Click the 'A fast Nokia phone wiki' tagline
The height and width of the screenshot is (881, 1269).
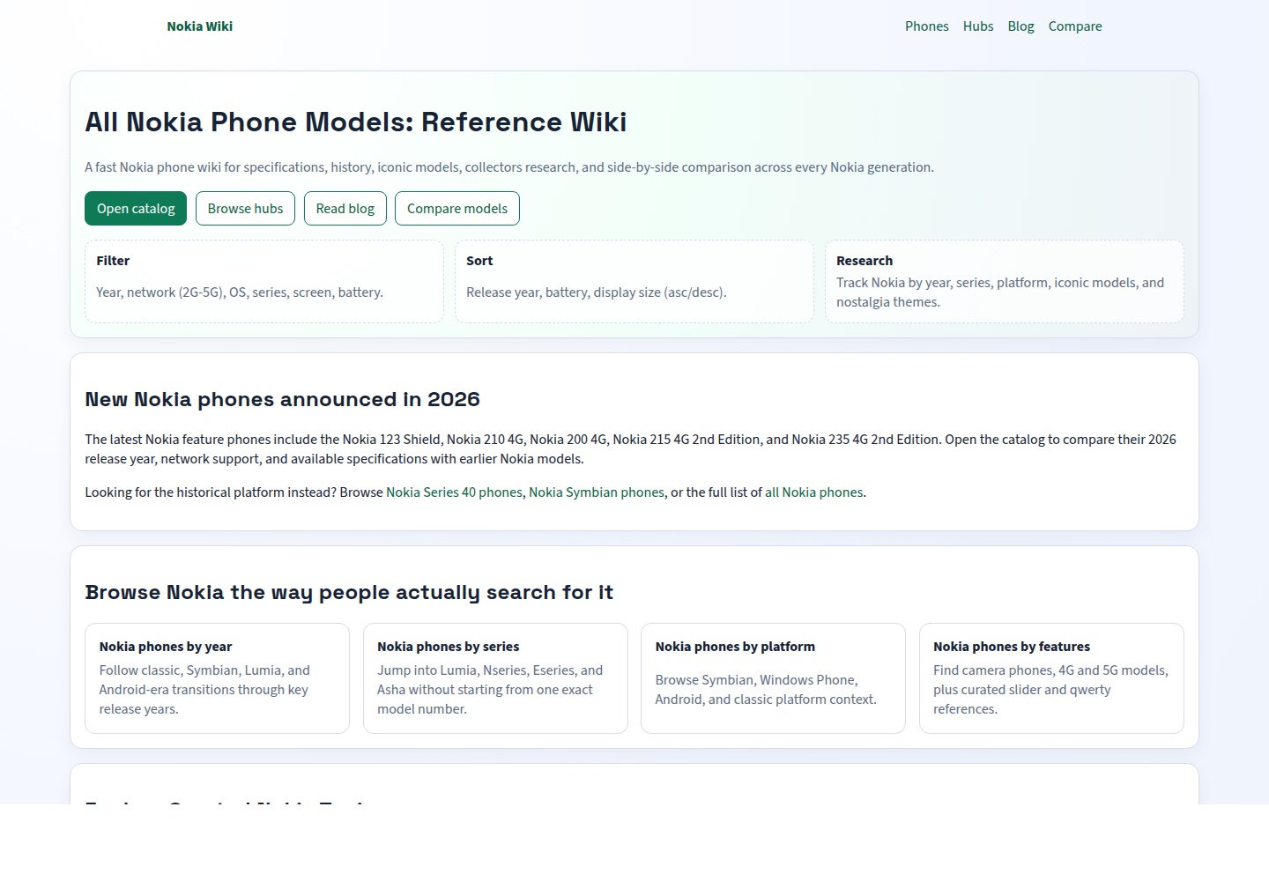pos(509,167)
